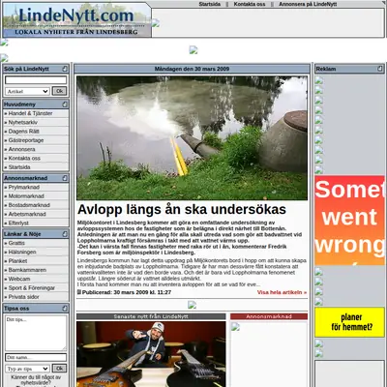The width and height of the screenshot is (387, 387).
Task: Collapse the Huvudmeny panel icon
Action: (x=65, y=104)
